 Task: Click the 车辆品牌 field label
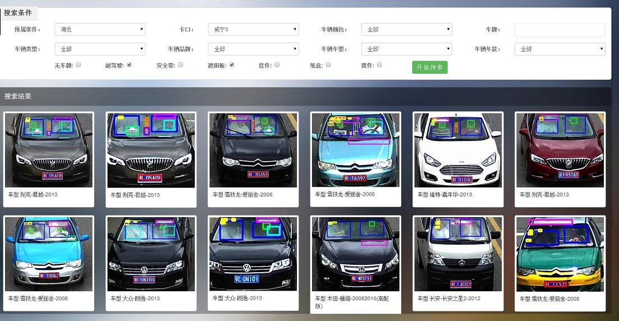[181, 49]
